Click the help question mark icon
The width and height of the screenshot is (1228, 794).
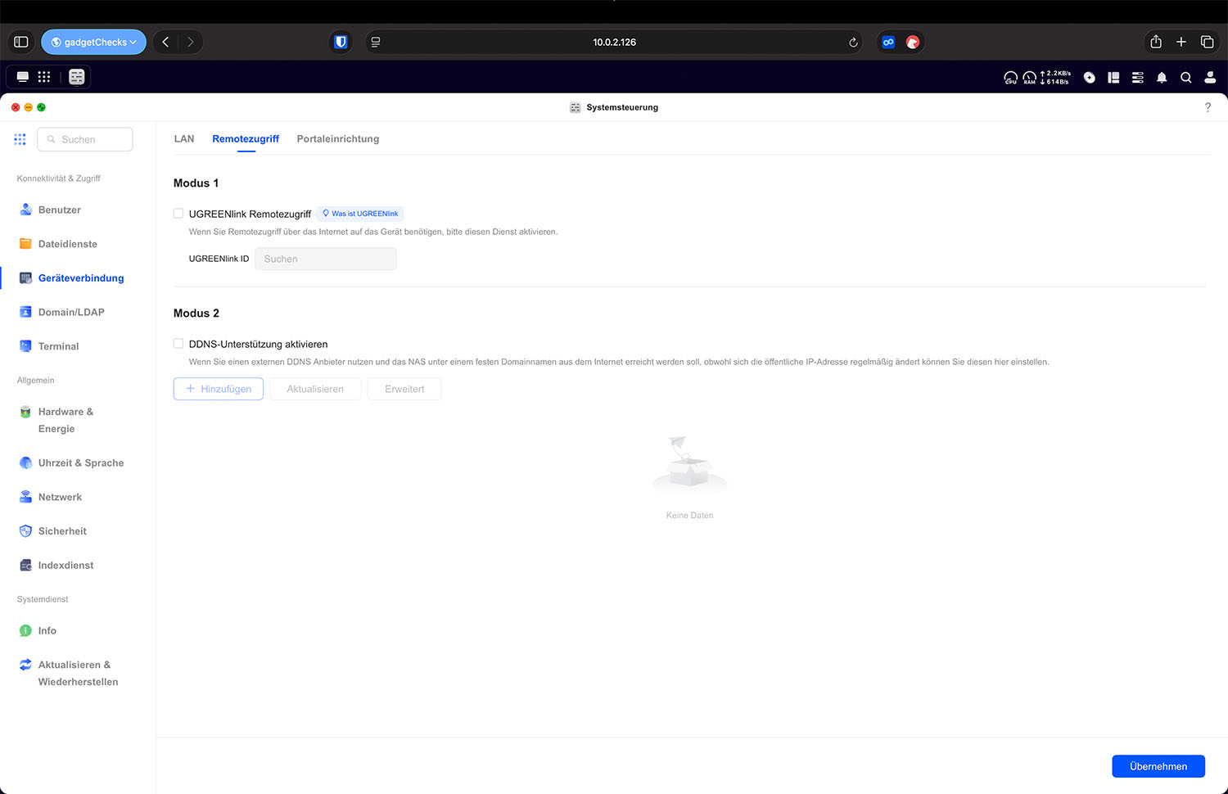tap(1208, 107)
